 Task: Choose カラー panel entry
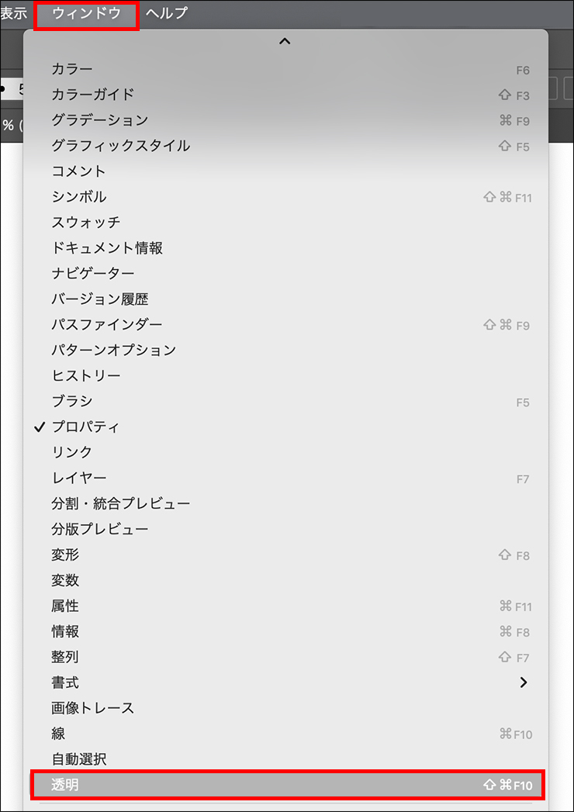(72, 70)
